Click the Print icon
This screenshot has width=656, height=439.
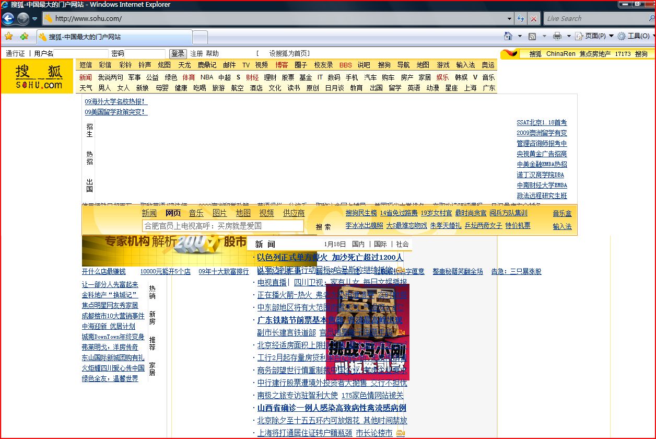(557, 36)
